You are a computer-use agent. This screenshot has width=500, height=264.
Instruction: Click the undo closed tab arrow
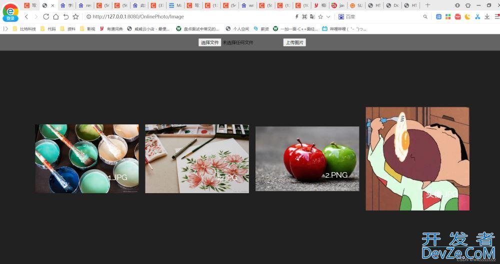click(x=65, y=16)
